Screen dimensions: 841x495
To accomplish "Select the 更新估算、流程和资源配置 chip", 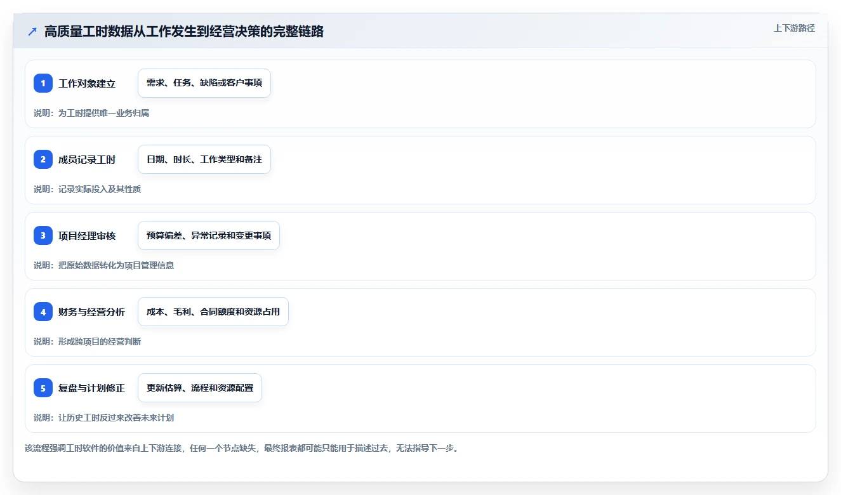I will (x=200, y=388).
